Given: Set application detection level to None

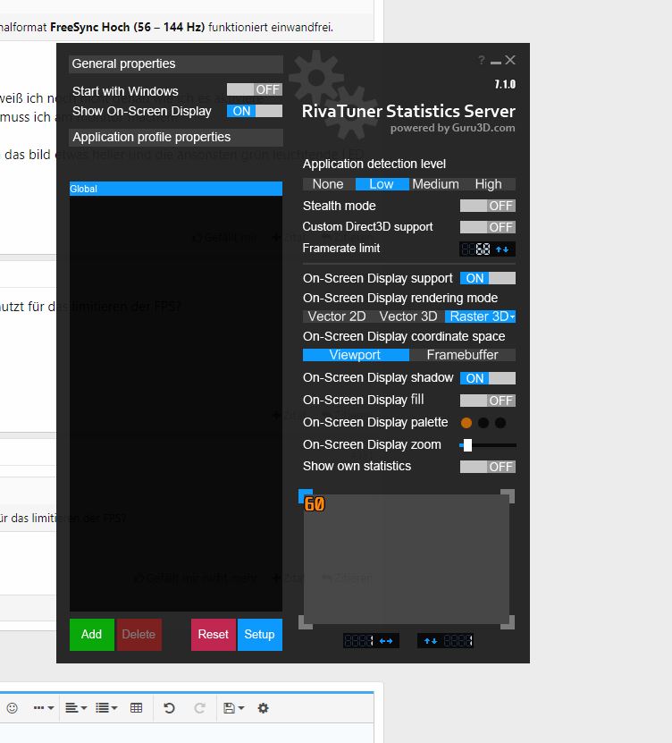Looking at the screenshot, I should point(328,184).
